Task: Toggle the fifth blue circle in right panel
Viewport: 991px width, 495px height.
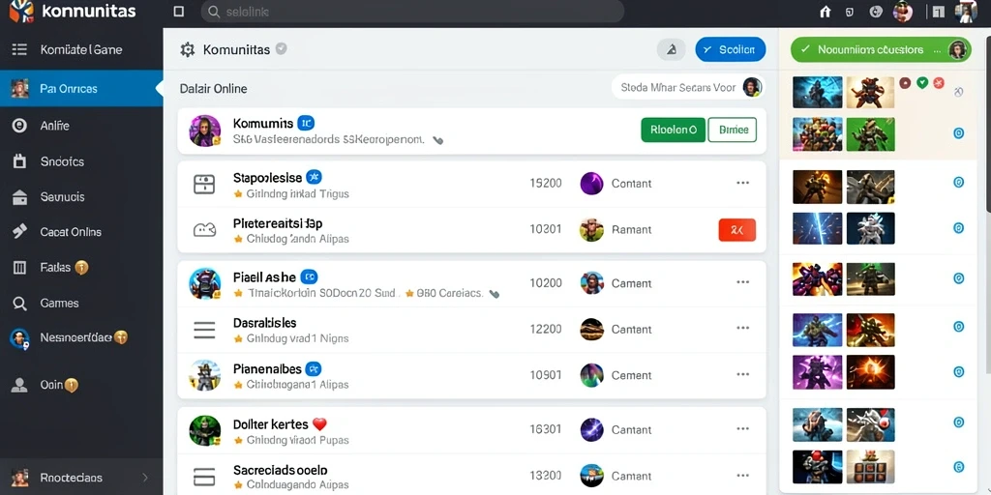Action: (x=959, y=327)
